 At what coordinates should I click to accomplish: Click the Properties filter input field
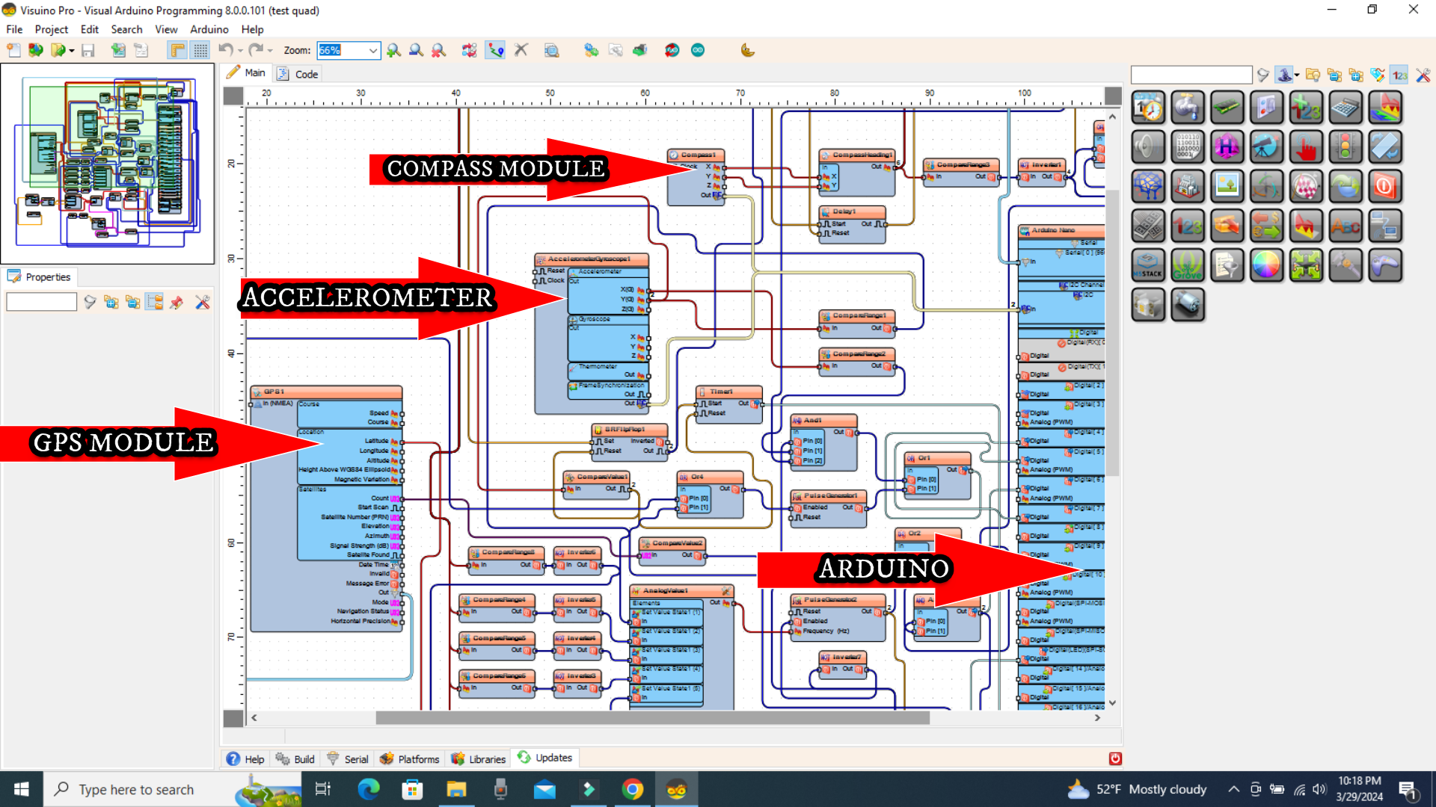[41, 302]
